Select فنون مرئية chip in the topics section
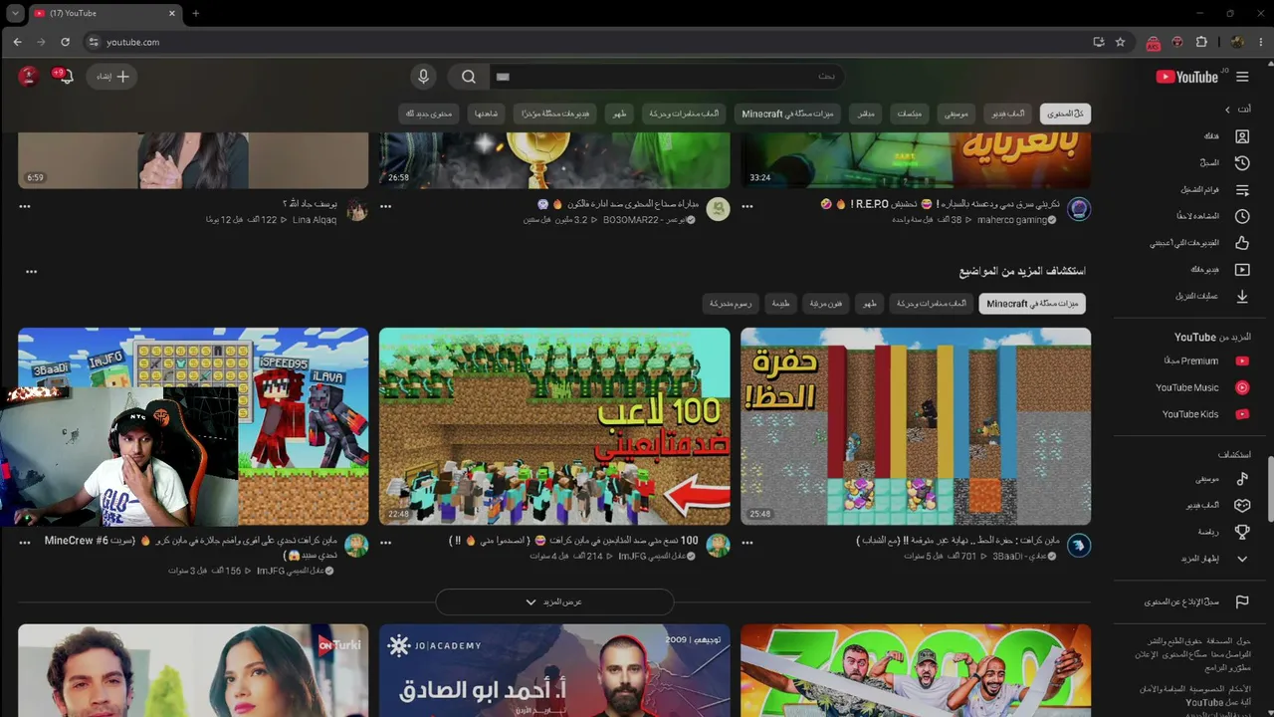 (826, 304)
